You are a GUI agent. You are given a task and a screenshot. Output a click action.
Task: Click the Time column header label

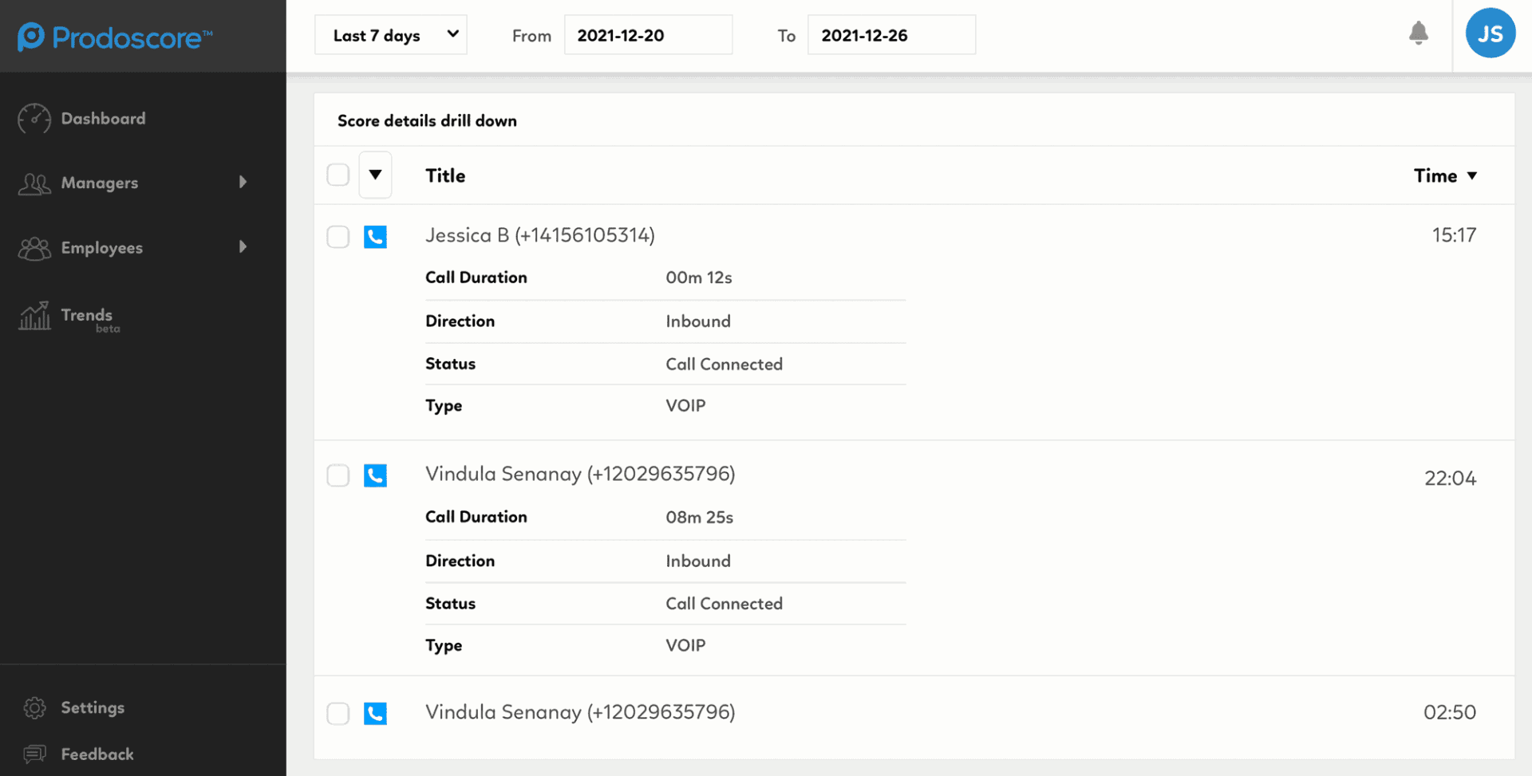tap(1435, 175)
